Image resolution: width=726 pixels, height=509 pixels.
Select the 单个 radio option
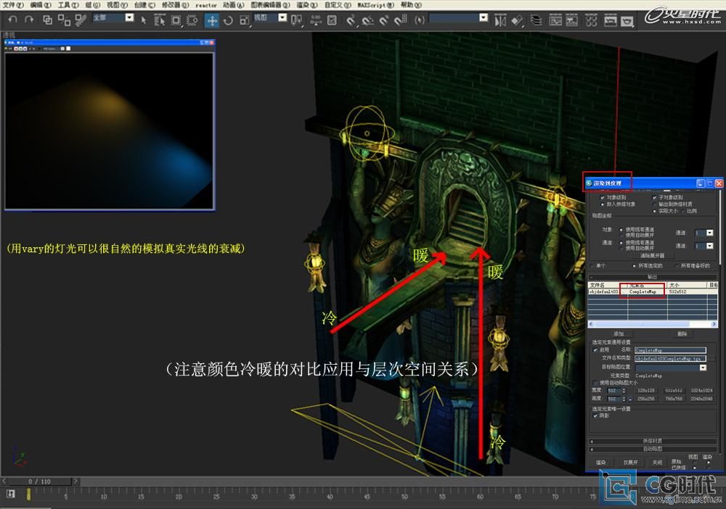click(x=592, y=266)
